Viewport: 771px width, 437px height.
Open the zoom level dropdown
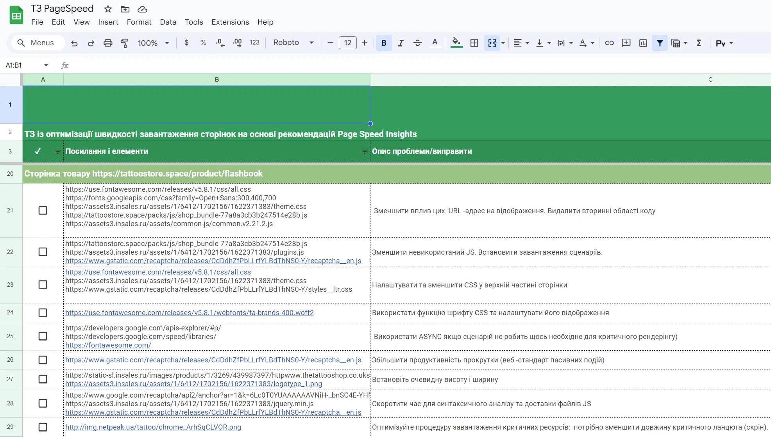tap(152, 43)
